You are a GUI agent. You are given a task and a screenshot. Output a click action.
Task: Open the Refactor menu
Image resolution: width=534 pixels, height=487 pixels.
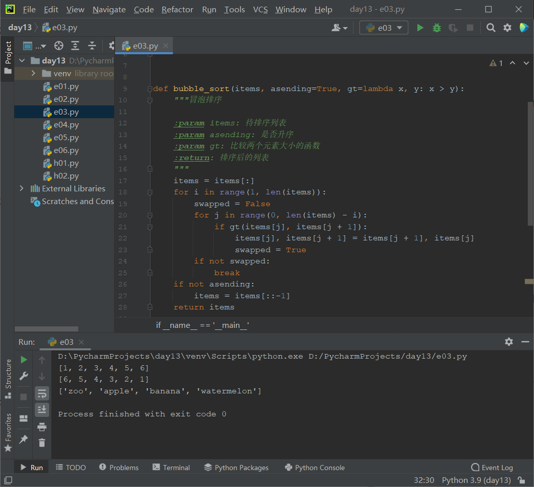tap(177, 10)
